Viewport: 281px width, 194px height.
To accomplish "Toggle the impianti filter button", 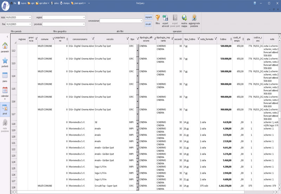I will point(149,17).
